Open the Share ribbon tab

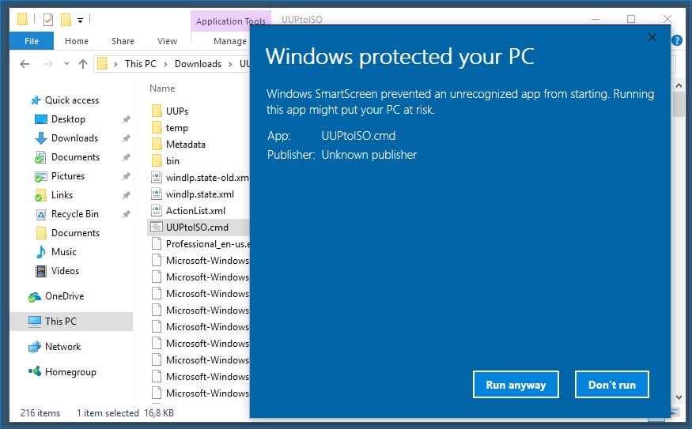pos(123,41)
